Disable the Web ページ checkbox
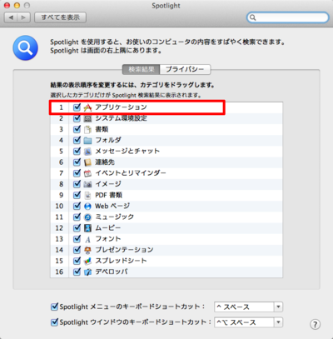 (x=77, y=206)
